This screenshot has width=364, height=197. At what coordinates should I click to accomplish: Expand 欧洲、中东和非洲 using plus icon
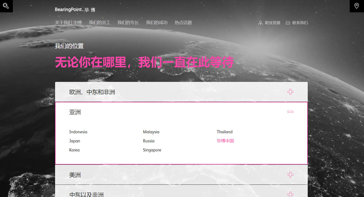290,92
